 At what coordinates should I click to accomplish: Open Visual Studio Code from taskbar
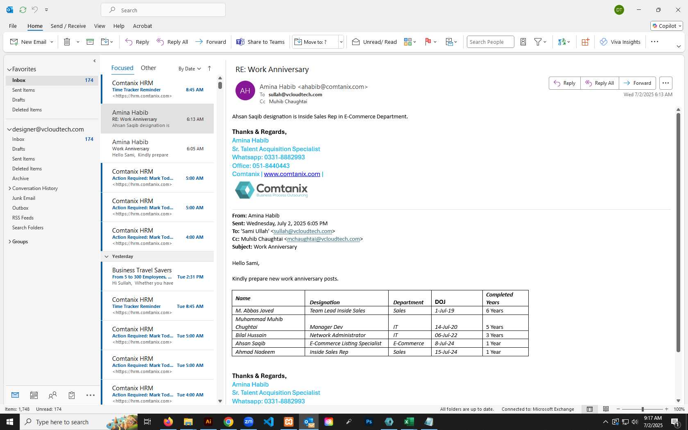click(269, 422)
